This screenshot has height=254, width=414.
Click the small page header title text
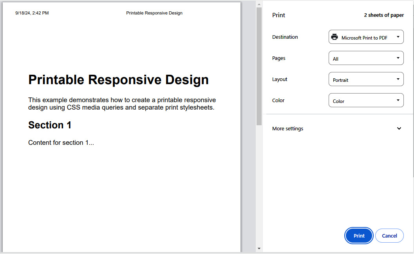coord(154,13)
